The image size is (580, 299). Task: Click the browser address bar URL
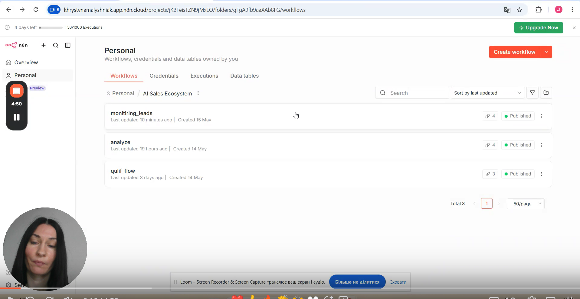185,10
